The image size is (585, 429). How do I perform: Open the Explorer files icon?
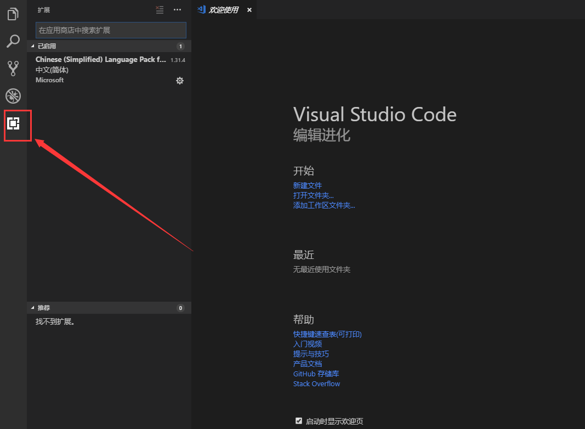click(x=13, y=14)
